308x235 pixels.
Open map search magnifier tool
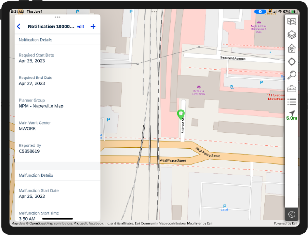pyautogui.click(x=291, y=75)
